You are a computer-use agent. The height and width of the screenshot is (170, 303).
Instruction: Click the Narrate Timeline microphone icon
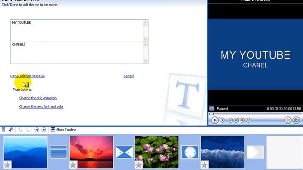tap(10, 130)
